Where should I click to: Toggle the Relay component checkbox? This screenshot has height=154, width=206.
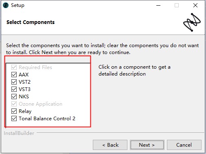point(14,111)
